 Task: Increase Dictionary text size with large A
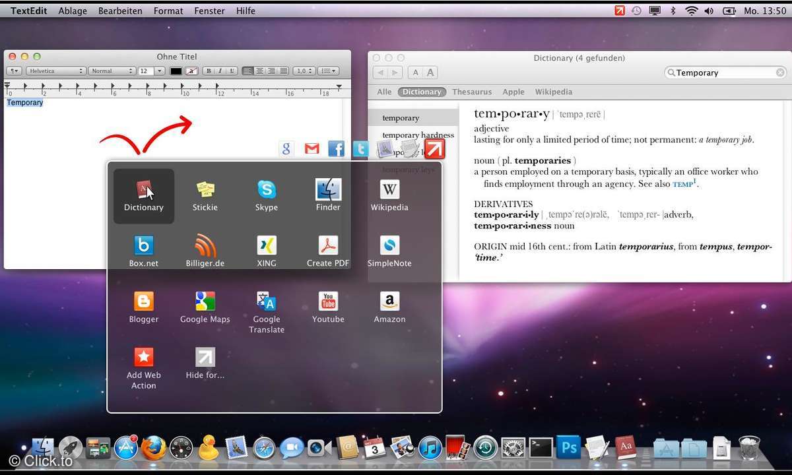point(430,73)
